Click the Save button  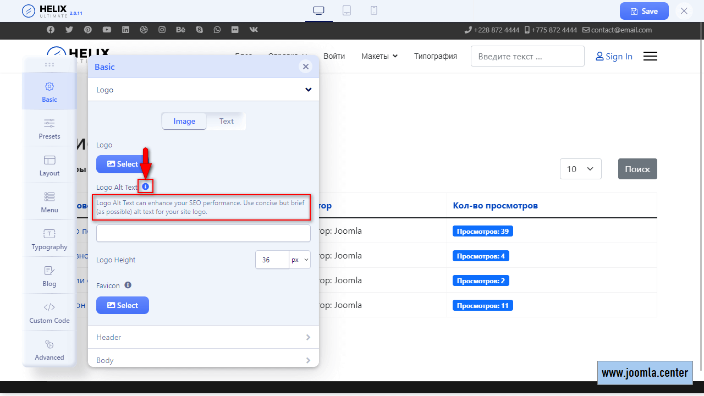tap(644, 11)
